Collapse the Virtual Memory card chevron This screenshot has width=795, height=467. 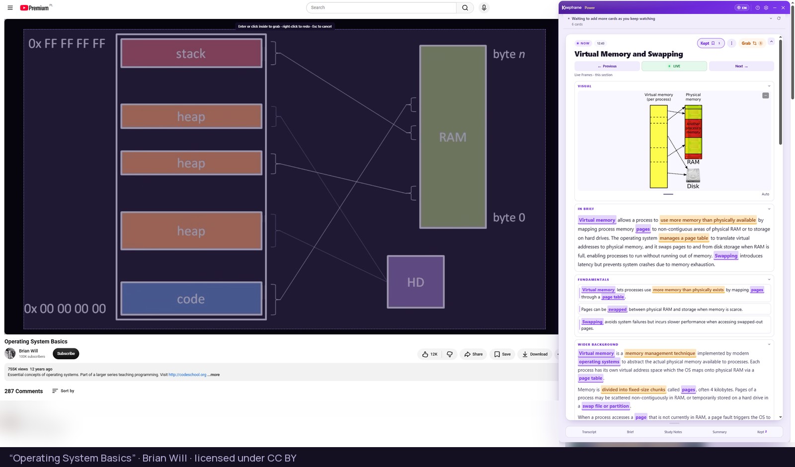coord(771,42)
